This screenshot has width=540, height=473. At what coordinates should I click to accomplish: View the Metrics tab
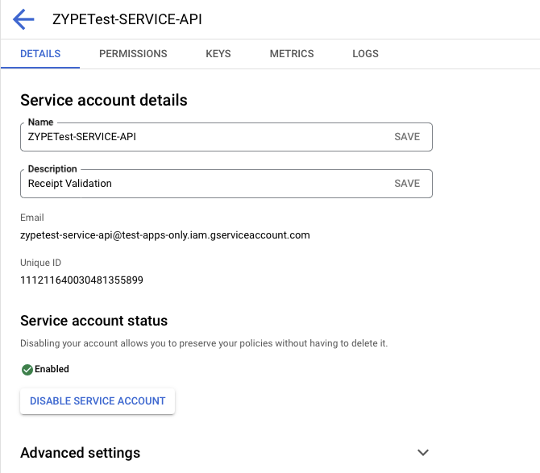point(292,54)
